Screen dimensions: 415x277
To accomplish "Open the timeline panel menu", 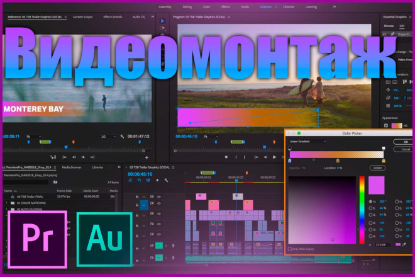I will 173,167.
